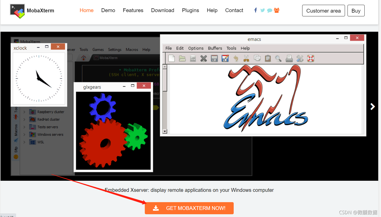Open the Contact navigation link

(x=234, y=10)
